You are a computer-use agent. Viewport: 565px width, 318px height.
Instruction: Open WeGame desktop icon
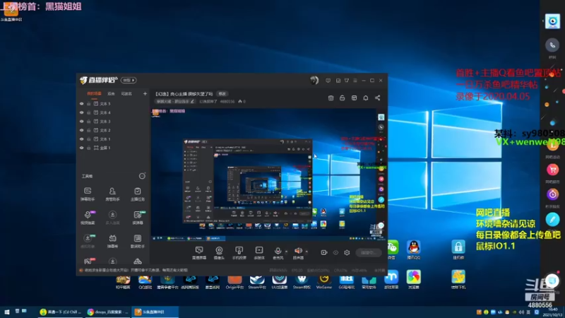[x=324, y=282]
